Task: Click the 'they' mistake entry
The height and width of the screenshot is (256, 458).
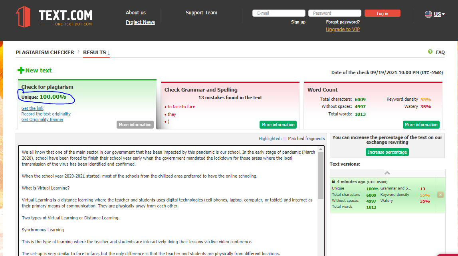Action: pyautogui.click(x=172, y=114)
